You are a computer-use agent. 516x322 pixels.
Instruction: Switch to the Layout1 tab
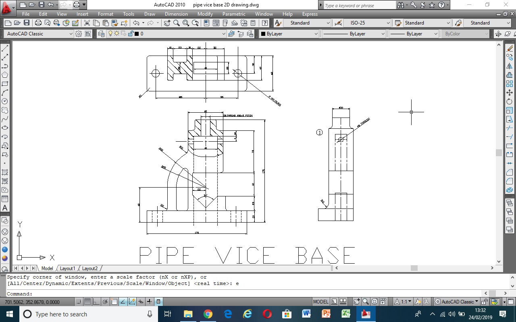click(67, 268)
